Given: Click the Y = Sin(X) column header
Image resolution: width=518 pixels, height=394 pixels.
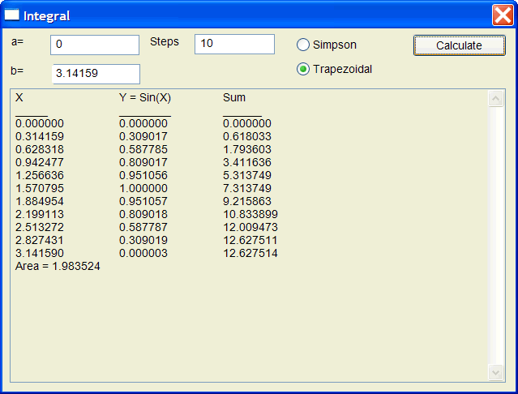Looking at the screenshot, I should tap(145, 98).
